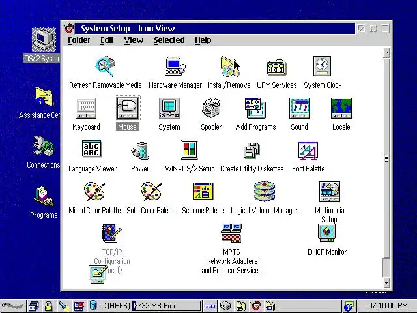Open UPM Services icon
This screenshot has height=313, width=417.
tap(276, 67)
